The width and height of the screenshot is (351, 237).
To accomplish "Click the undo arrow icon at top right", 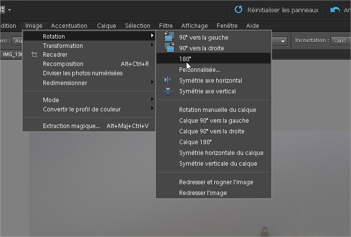I will coord(335,10).
